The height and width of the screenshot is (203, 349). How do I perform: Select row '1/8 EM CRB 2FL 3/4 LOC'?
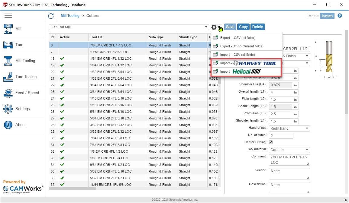[134, 158]
